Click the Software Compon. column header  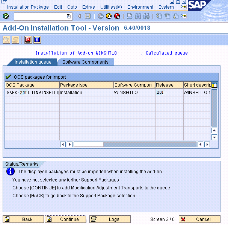[134, 85]
